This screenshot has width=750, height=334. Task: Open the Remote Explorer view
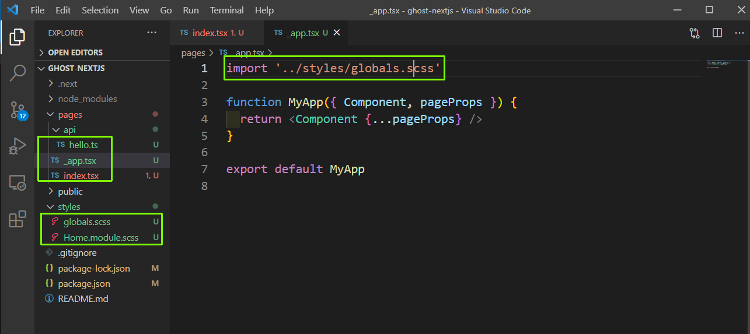coord(18,183)
